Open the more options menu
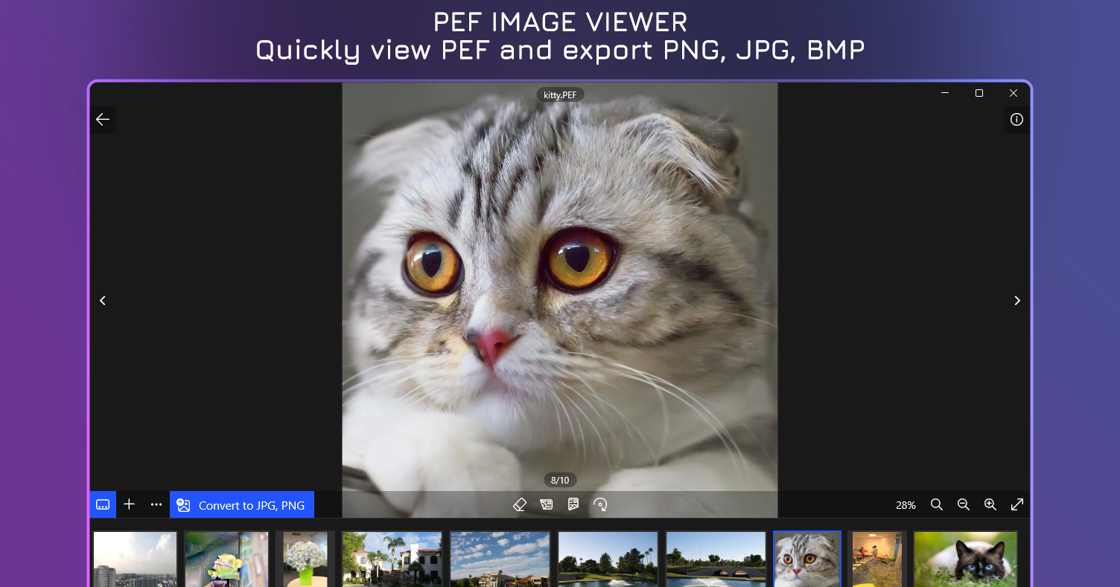1120x587 pixels. (156, 504)
